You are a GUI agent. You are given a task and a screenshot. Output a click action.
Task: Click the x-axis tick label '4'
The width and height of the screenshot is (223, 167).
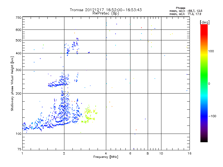tap(106, 153)
